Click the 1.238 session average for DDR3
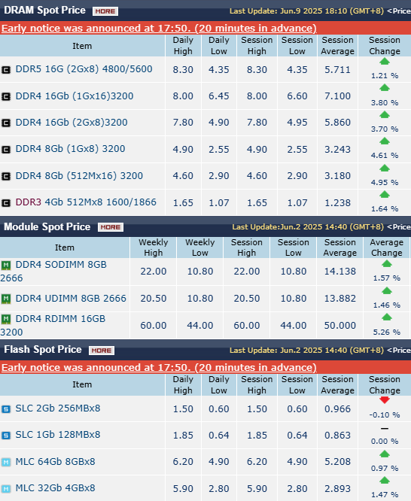Image resolution: width=411 pixels, height=501 pixels. point(337,203)
